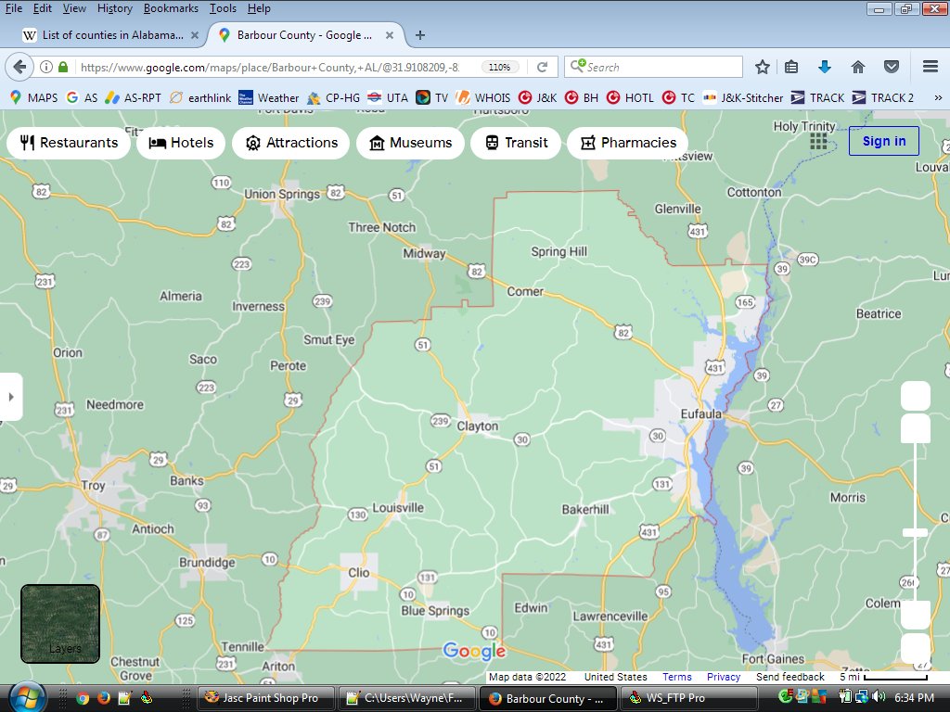Open the BH bookmark
Image resolution: width=950 pixels, height=712 pixels.
click(x=581, y=97)
